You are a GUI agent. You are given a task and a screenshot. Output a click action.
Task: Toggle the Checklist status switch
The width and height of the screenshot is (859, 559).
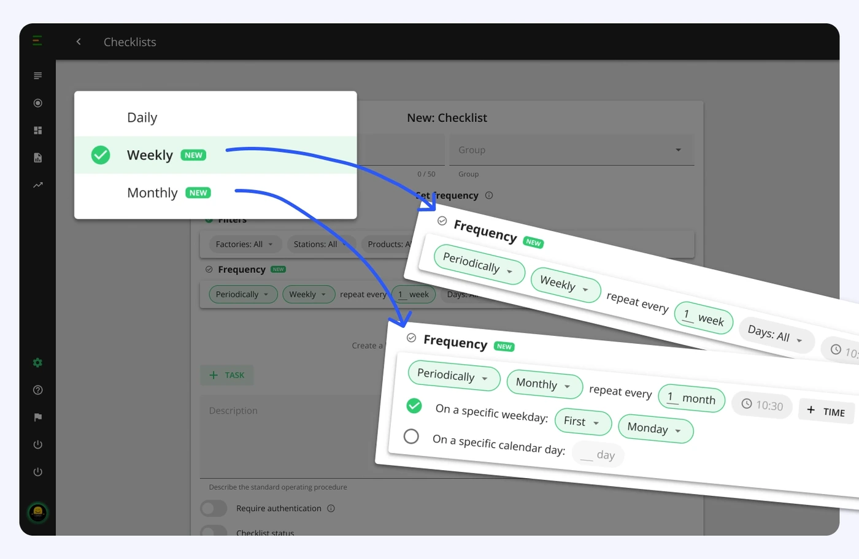pos(214,531)
